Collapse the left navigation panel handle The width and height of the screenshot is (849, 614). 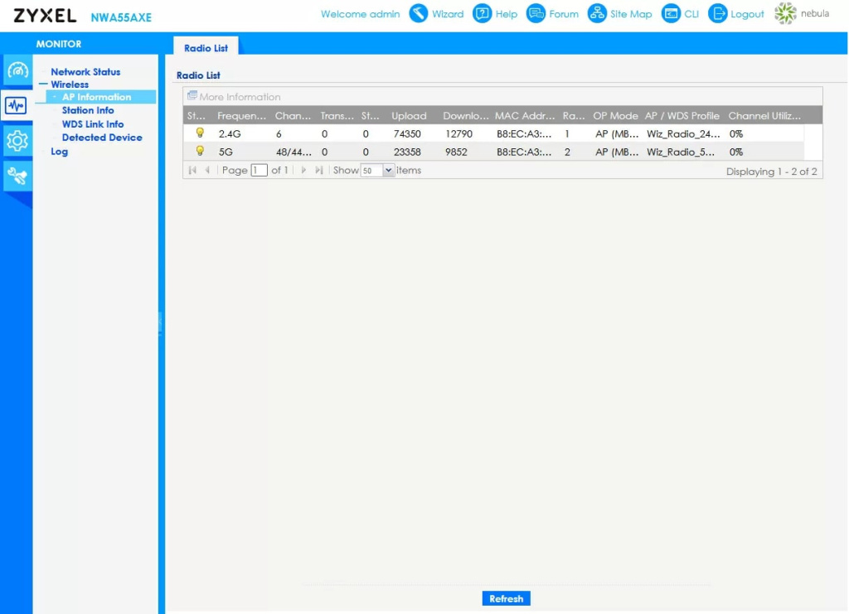click(x=161, y=323)
